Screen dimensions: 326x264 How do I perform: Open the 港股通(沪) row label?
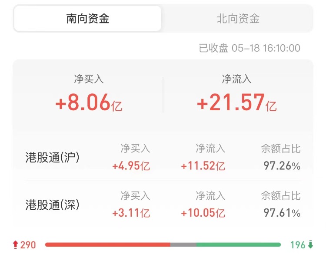pos(53,158)
